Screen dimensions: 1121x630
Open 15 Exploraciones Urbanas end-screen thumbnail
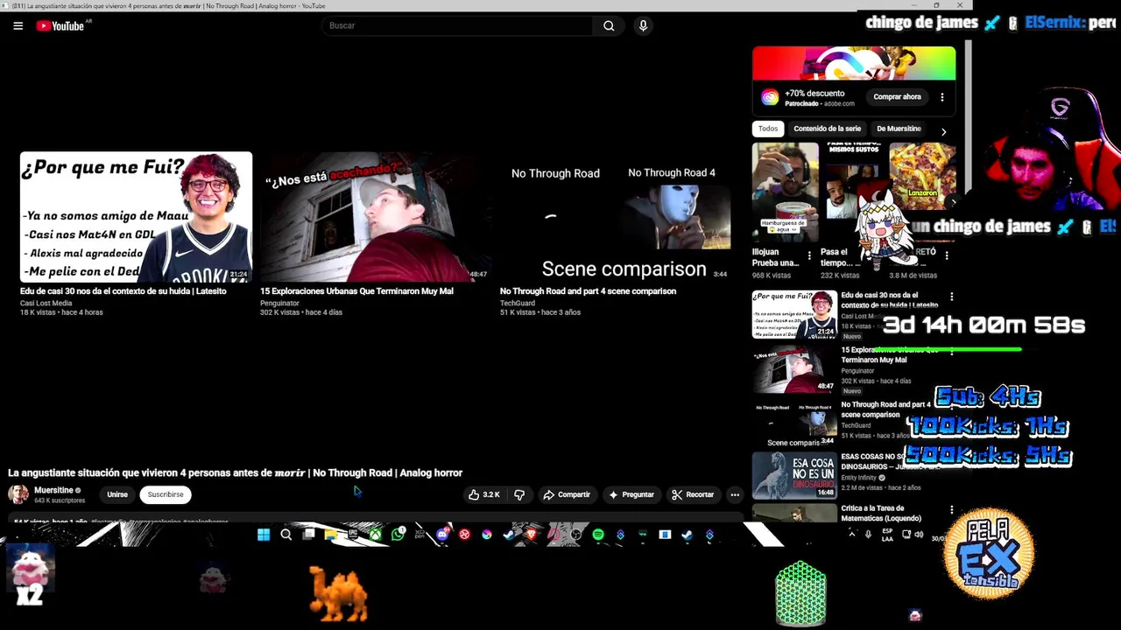tap(376, 217)
